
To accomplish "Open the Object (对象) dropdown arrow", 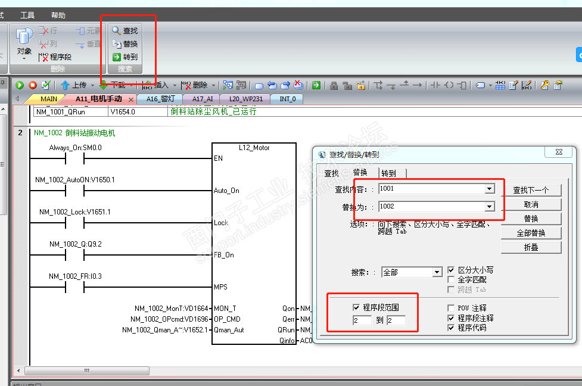I will tap(24, 58).
